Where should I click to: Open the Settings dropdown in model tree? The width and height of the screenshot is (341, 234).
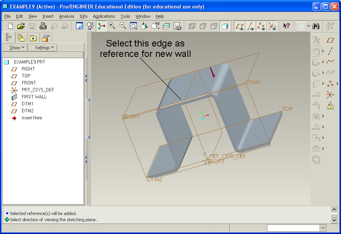pyautogui.click(x=42, y=48)
